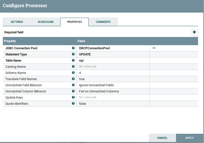
Task: Click help icon for Update Keys
Action: coord(73,97)
